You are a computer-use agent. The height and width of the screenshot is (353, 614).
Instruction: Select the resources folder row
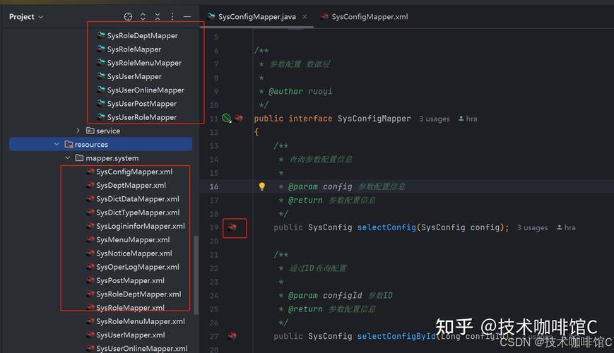pyautogui.click(x=100, y=144)
